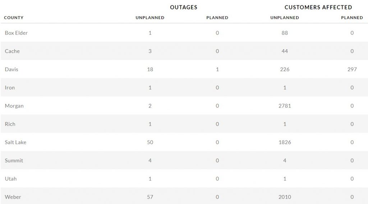The width and height of the screenshot is (368, 204).
Task: Click Planned header under Customers Affected
Action: [352, 18]
